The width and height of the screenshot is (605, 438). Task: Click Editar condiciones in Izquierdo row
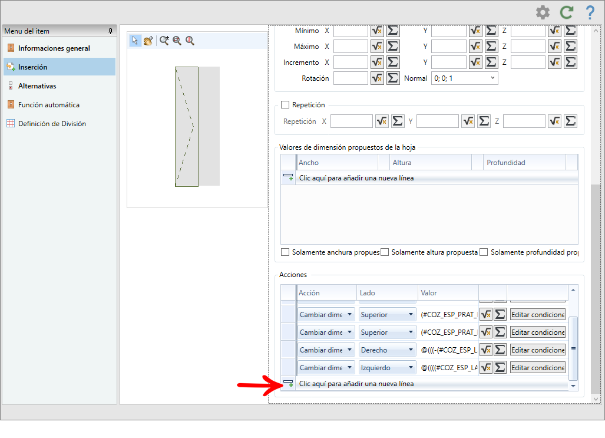click(538, 368)
